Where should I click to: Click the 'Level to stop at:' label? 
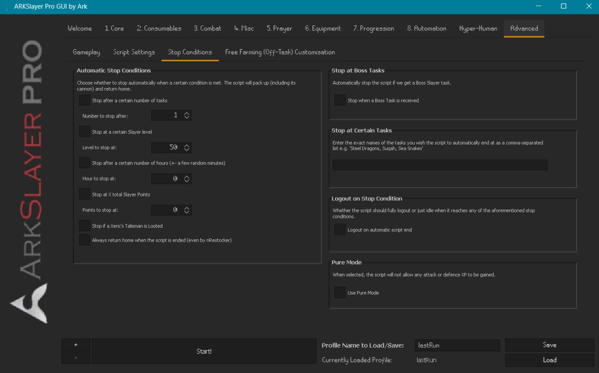[x=99, y=148]
